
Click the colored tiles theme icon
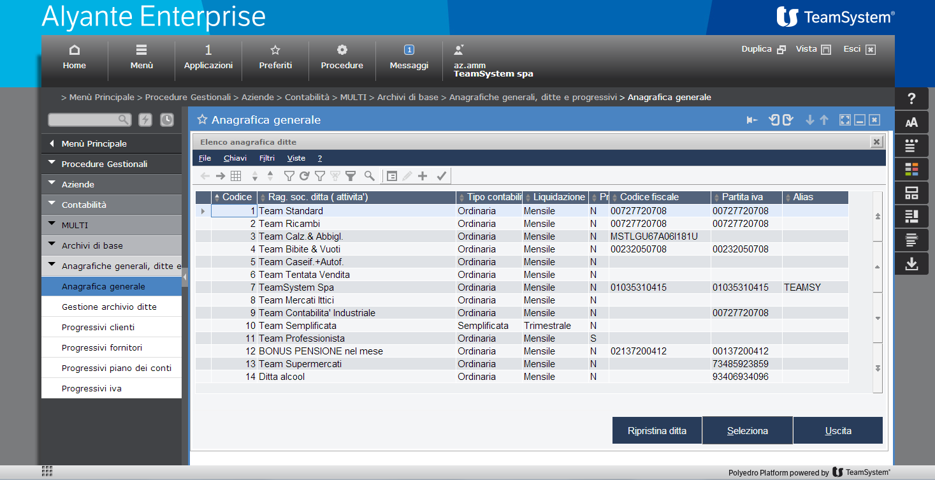point(911,169)
